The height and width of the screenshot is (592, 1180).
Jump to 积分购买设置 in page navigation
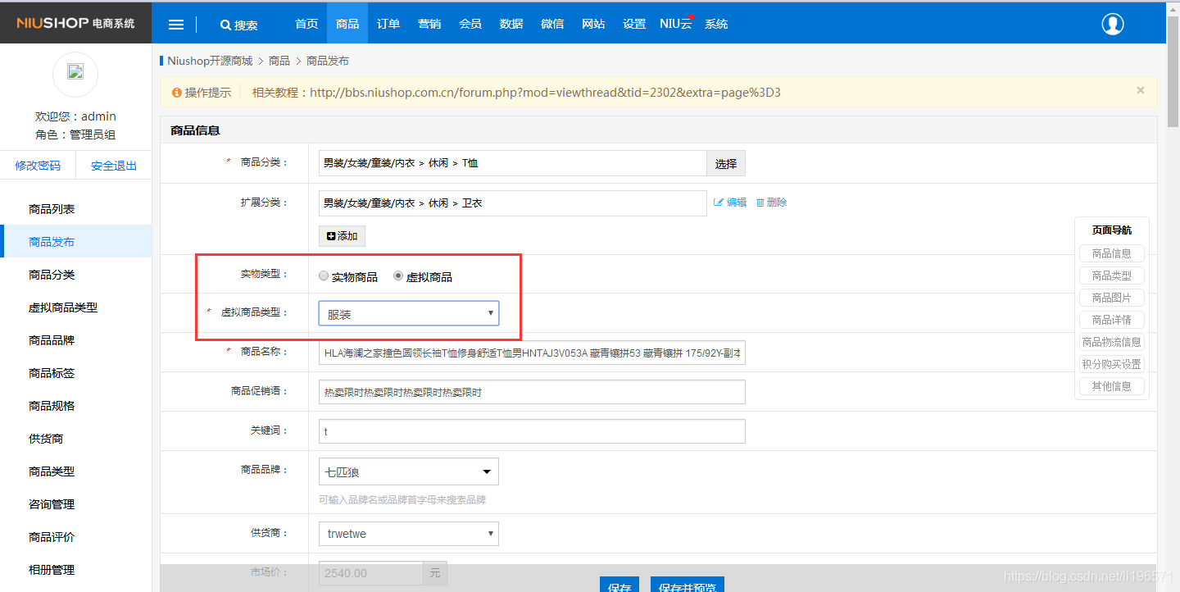click(1112, 364)
